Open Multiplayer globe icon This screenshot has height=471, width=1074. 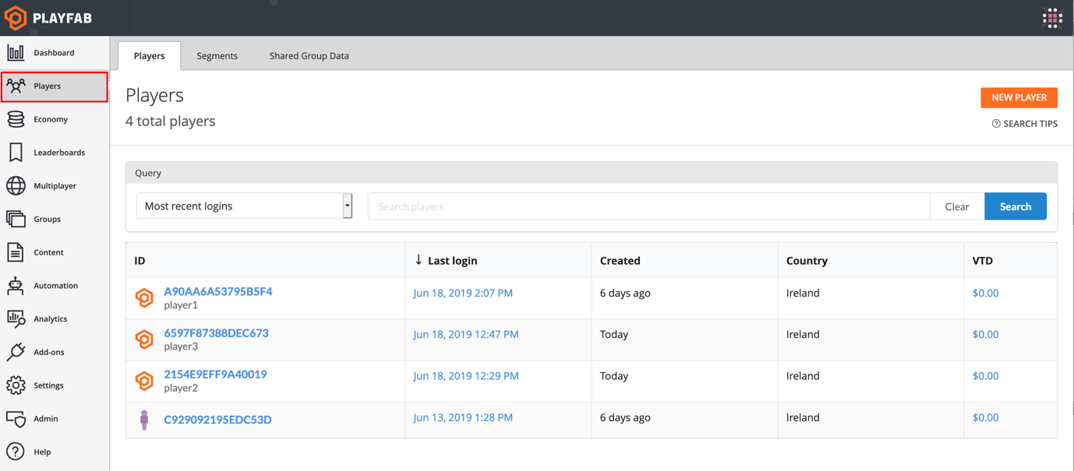[x=16, y=186]
